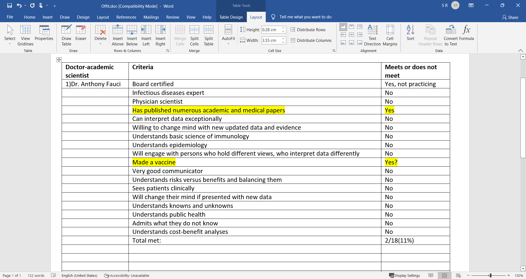Select Align Bottom Center alignment

tap(351, 43)
